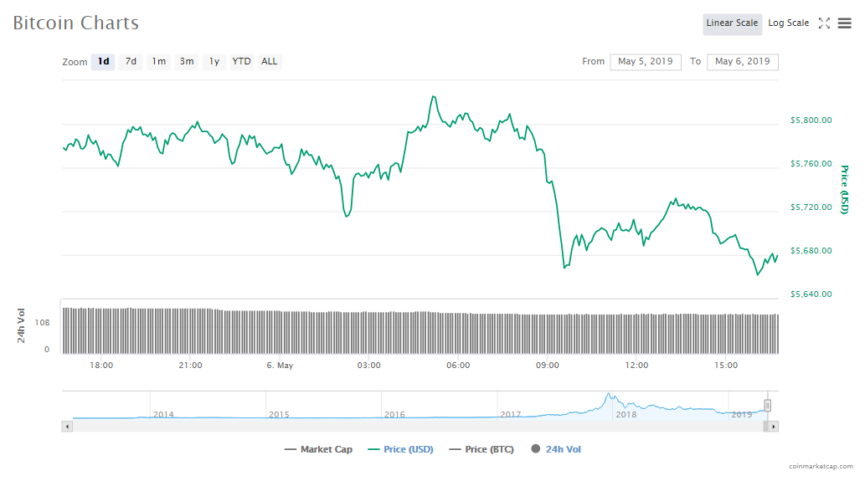Screen dimensions: 865x481
Task: Zoom chart to 1m range
Action: pyautogui.click(x=158, y=62)
